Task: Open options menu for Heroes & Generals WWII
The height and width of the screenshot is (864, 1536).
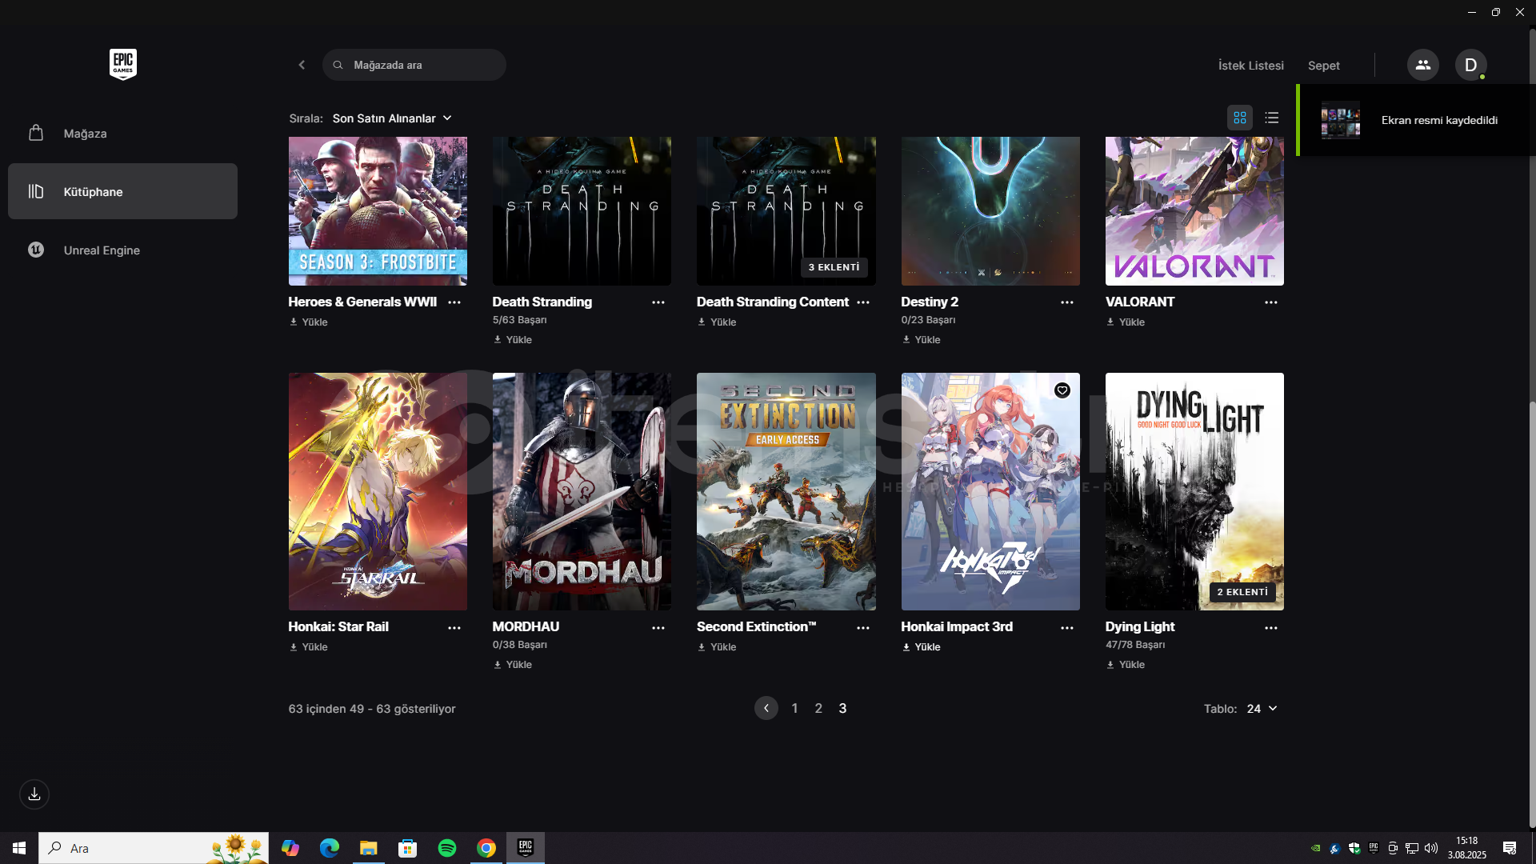Action: [x=454, y=302]
